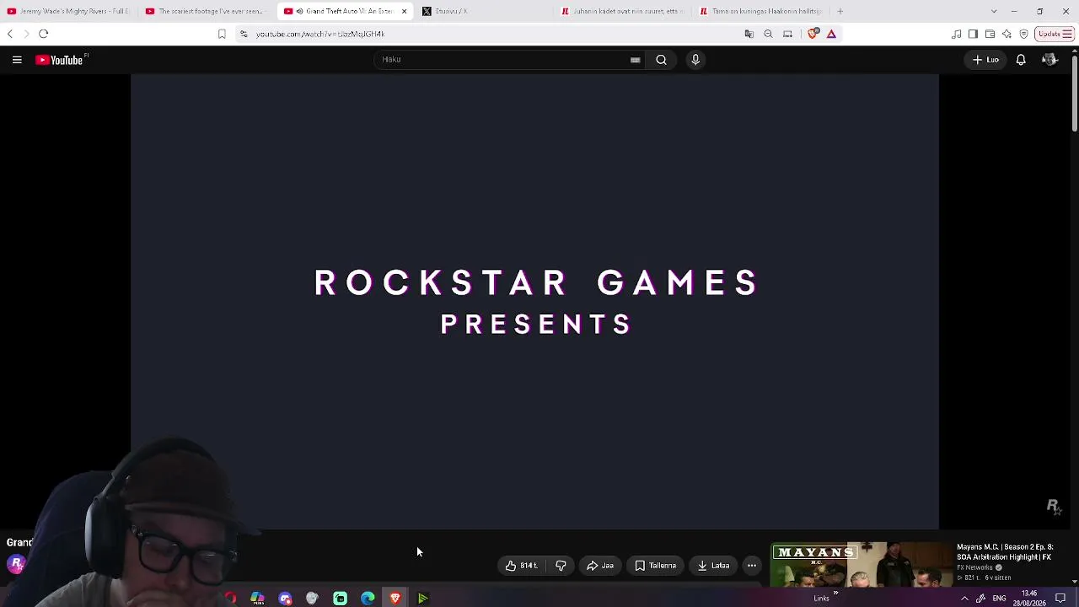Open more actions three-dot menu
Screen dimensions: 1079x607
coord(752,566)
